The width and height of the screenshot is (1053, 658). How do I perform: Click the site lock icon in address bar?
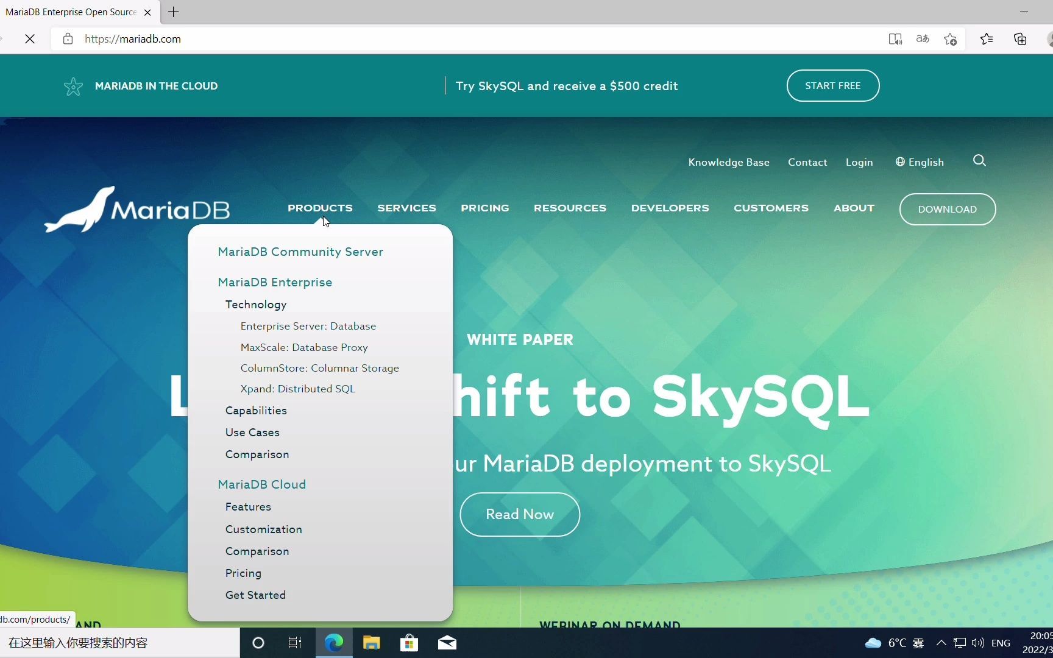68,39
